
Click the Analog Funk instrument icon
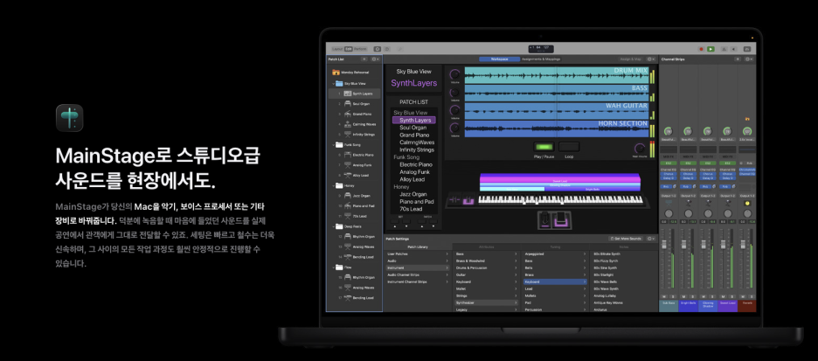348,165
